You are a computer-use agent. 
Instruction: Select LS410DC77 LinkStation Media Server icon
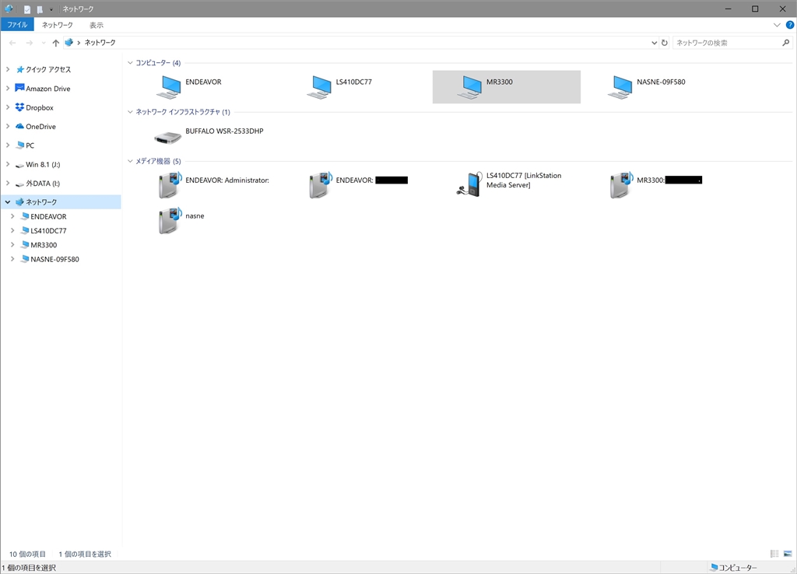[x=469, y=184]
